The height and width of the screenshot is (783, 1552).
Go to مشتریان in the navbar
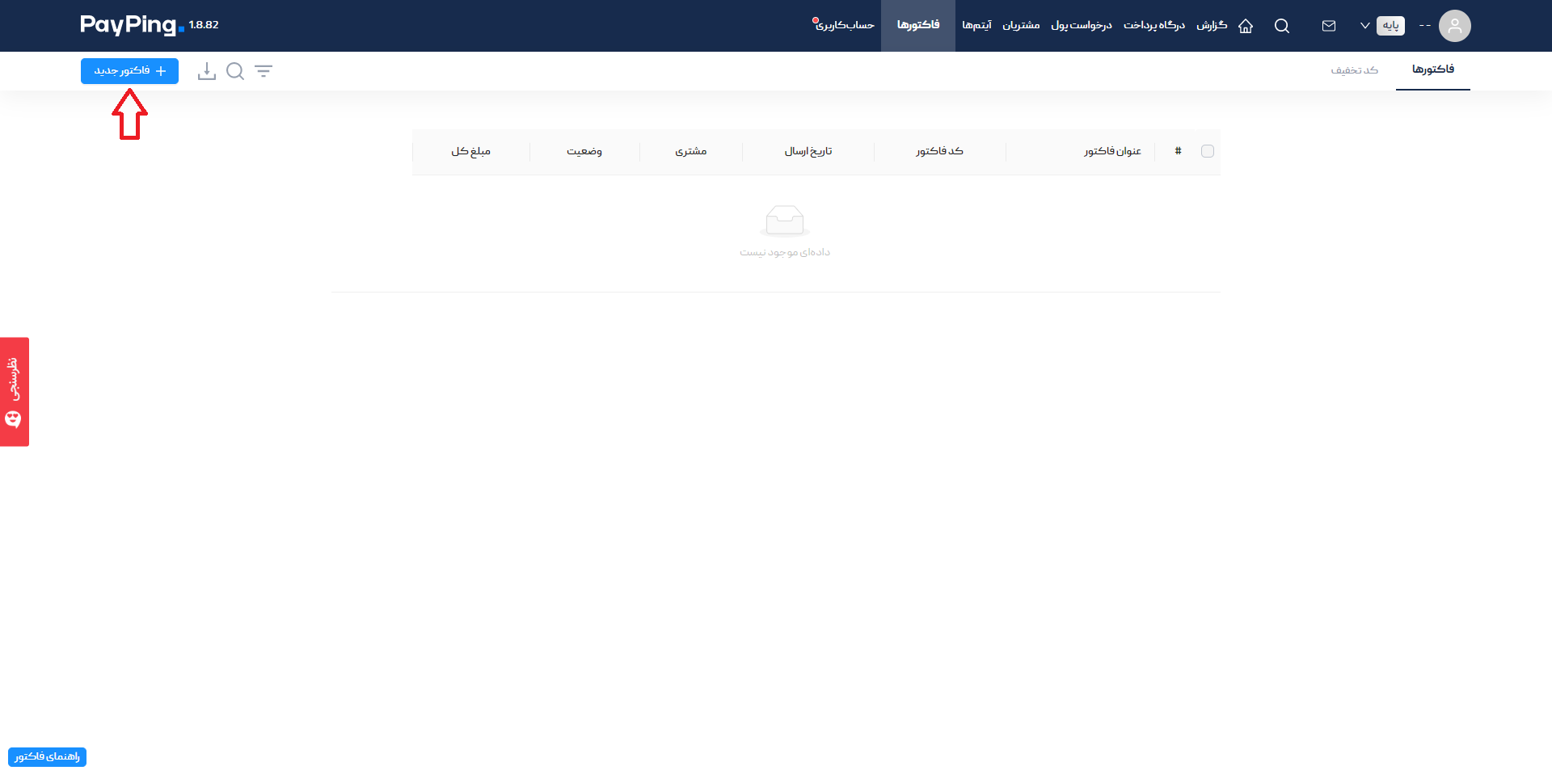tap(1021, 25)
